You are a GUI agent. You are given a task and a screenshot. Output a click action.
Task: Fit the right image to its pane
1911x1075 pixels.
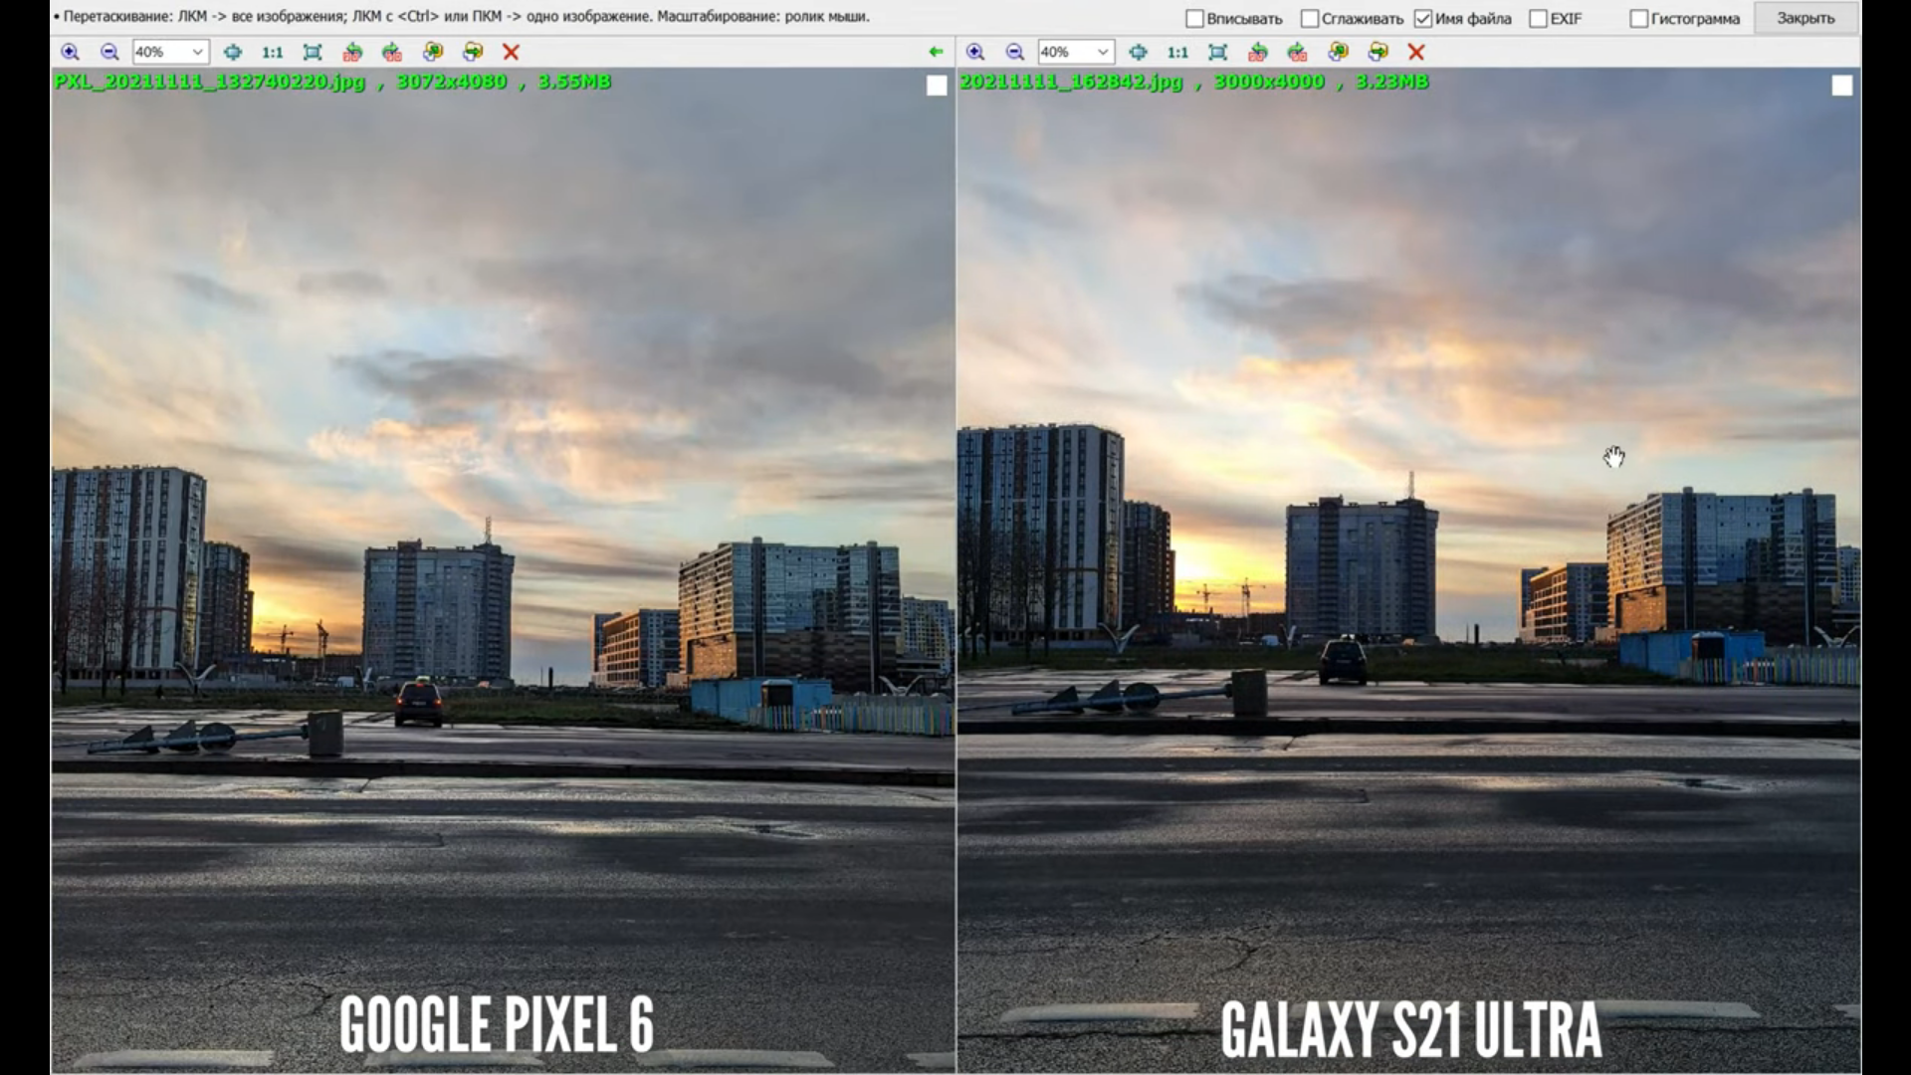coord(1218,52)
